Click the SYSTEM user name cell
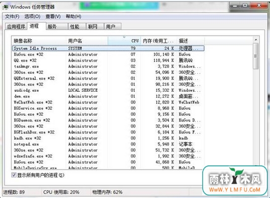This screenshot has width=270, height=198. 75,48
